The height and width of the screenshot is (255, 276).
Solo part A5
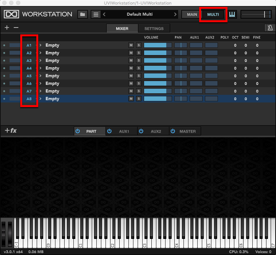tap(139, 76)
